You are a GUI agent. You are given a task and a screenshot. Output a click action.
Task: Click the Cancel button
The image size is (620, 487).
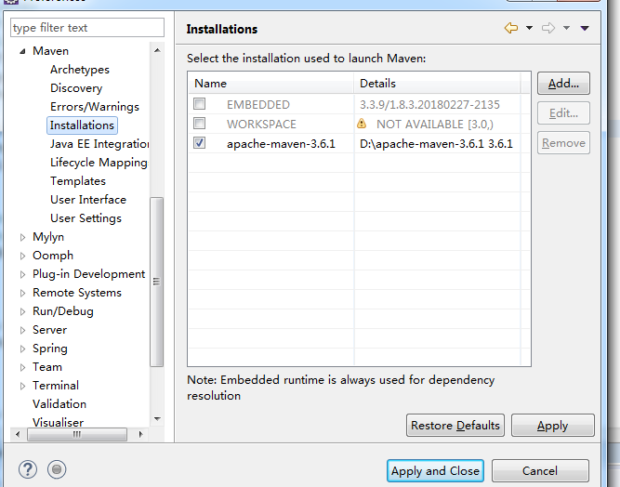[540, 471]
